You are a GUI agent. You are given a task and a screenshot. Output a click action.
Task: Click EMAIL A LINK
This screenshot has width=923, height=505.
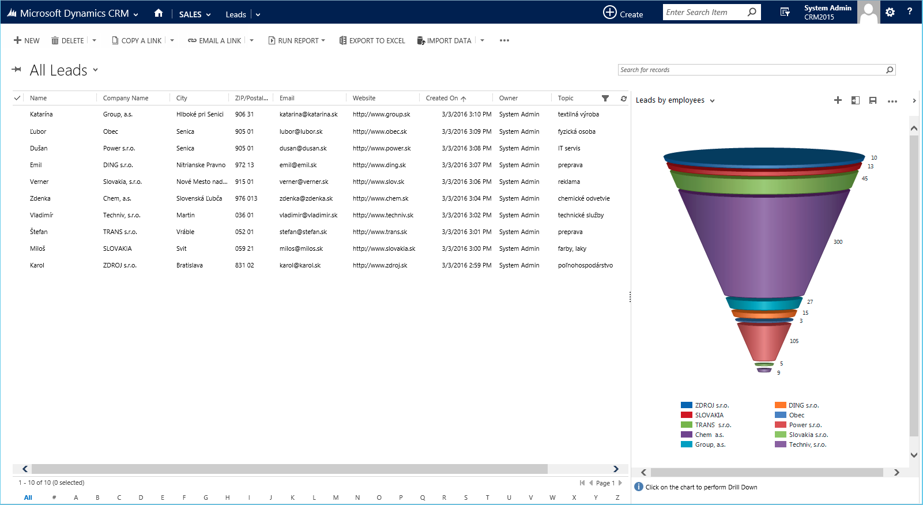[214, 40]
